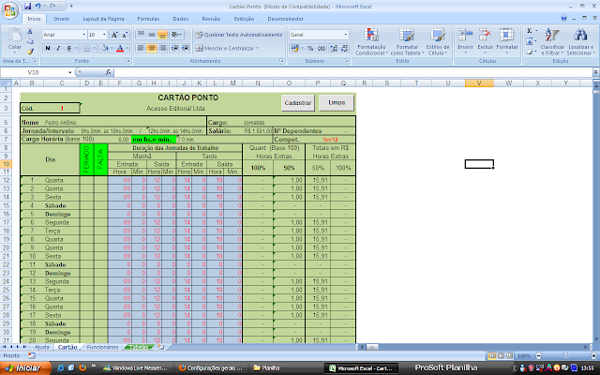Click the cell borders icon
The image size is (600, 375).
click(87, 48)
